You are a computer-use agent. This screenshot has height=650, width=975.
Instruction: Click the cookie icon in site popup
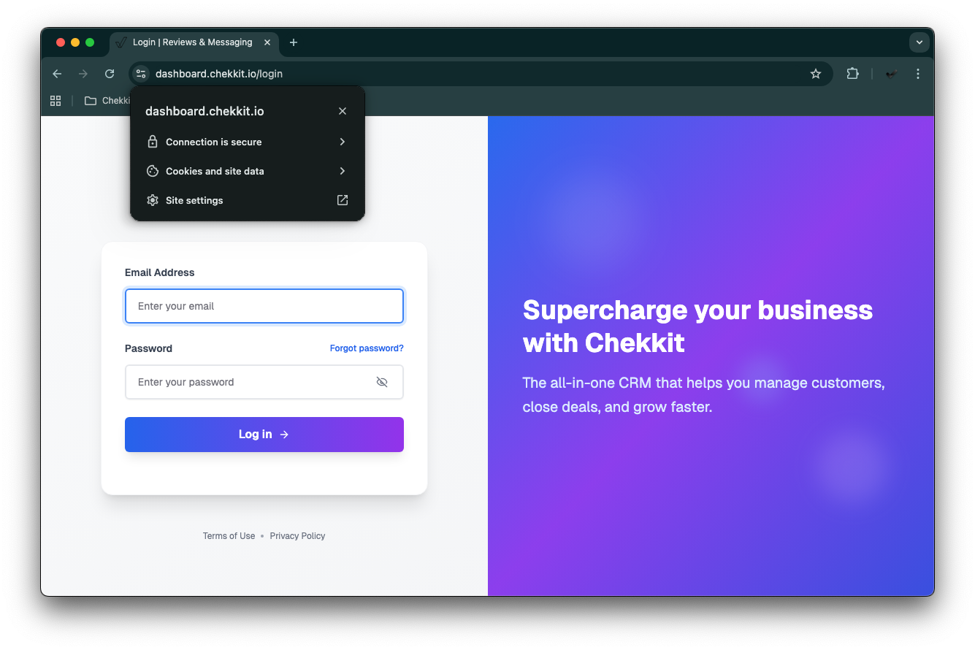(x=153, y=171)
